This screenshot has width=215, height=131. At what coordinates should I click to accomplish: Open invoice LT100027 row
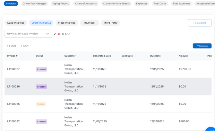[x=13, y=69]
